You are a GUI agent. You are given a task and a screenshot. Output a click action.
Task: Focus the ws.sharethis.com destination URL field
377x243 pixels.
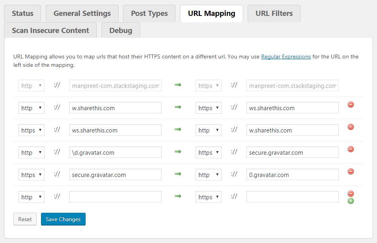(292, 108)
